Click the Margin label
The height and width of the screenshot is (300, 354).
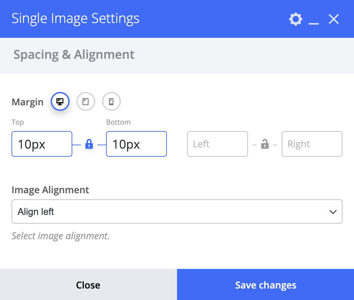tap(28, 102)
